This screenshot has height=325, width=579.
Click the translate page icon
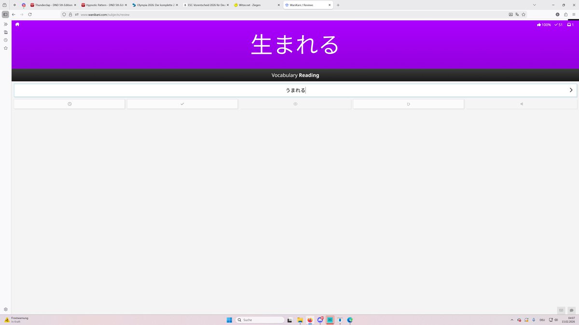(517, 14)
